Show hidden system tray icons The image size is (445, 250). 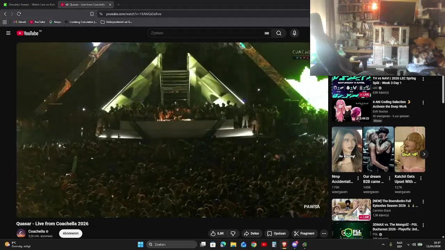pos(383,244)
